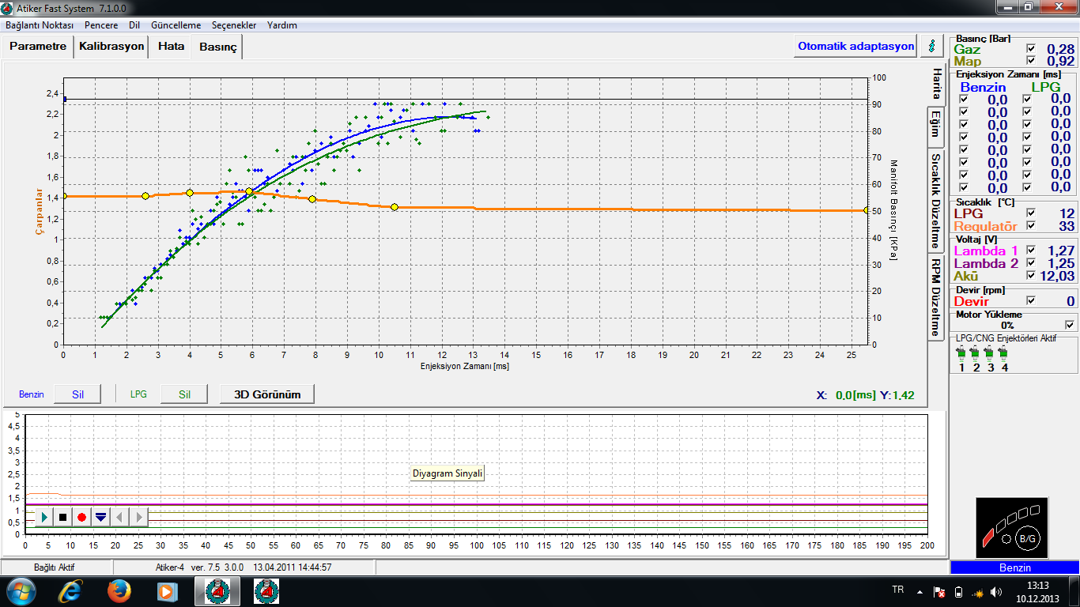Toggle the Gaz pressure checkbox
Screen dimensions: 1080x607
pos(1030,48)
